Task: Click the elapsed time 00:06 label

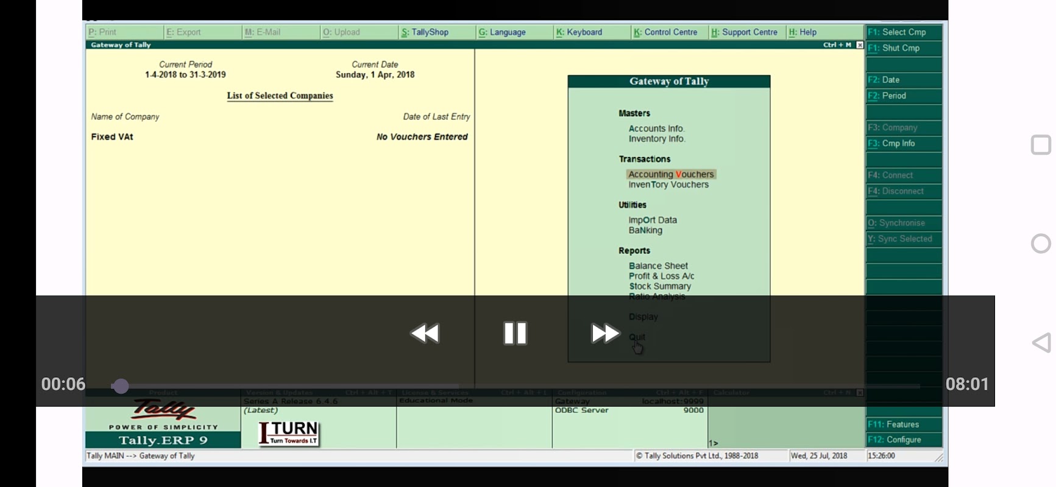Action: point(63,384)
